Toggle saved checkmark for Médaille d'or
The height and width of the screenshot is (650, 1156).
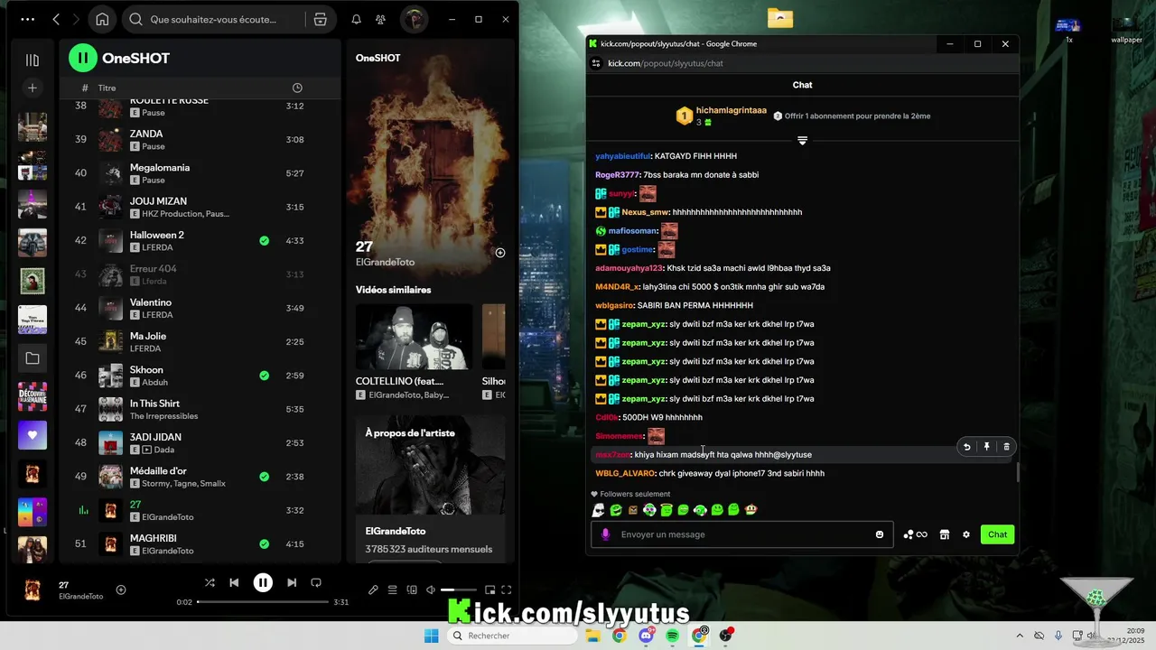click(265, 477)
